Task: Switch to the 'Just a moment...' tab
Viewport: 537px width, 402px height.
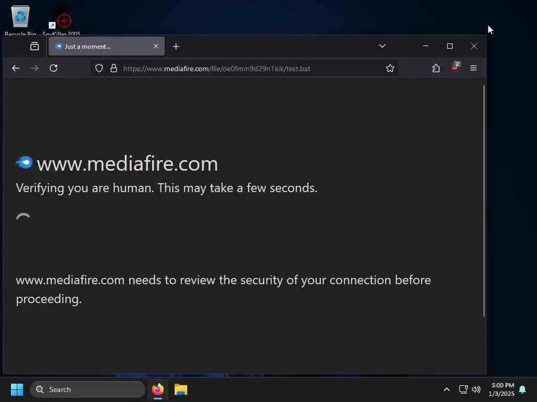Action: pos(106,46)
